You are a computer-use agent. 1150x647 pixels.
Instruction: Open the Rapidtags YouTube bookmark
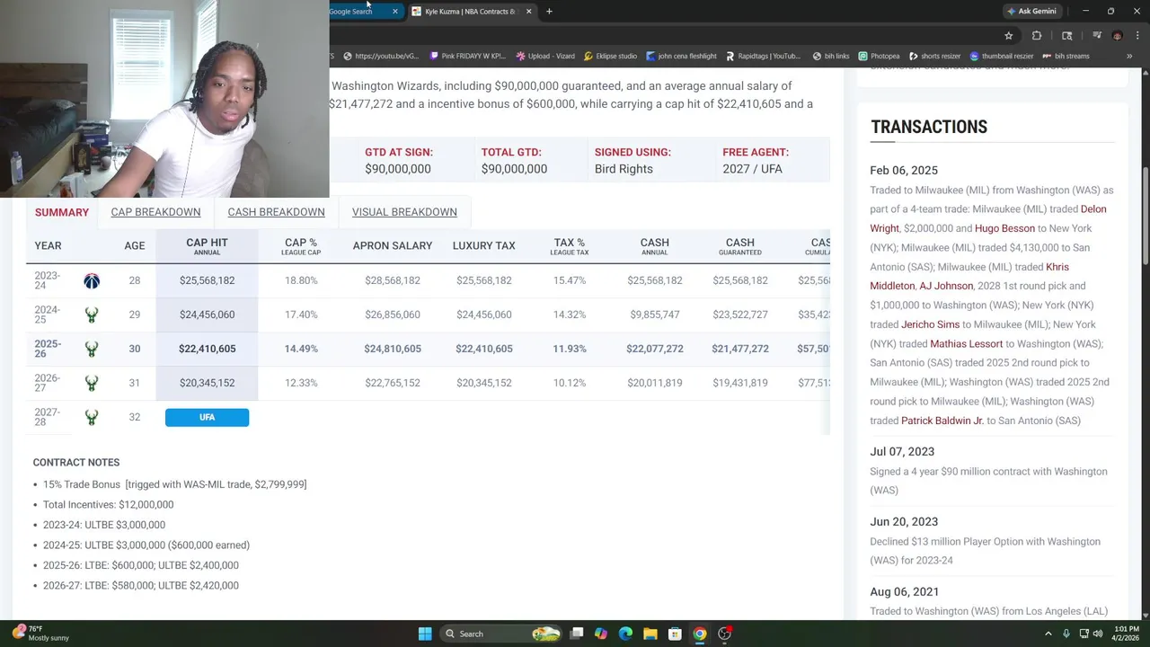[763, 56]
